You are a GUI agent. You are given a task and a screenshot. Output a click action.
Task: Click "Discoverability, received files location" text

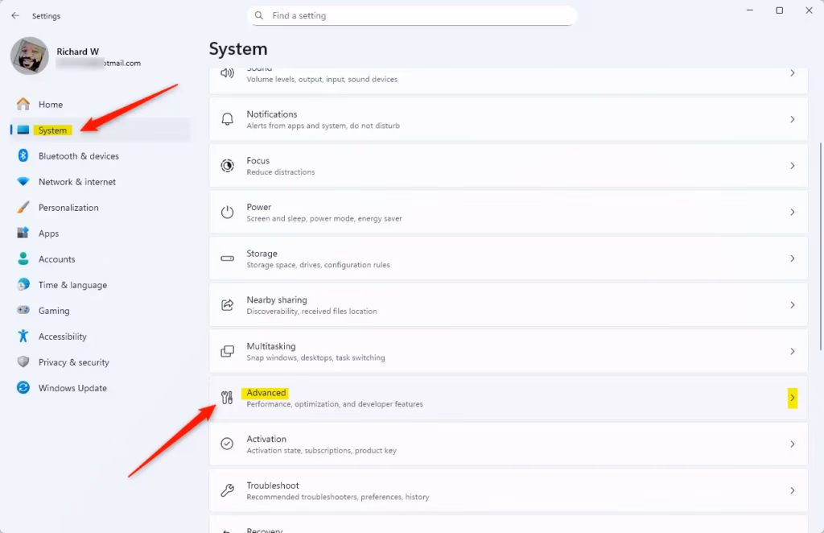click(x=311, y=311)
